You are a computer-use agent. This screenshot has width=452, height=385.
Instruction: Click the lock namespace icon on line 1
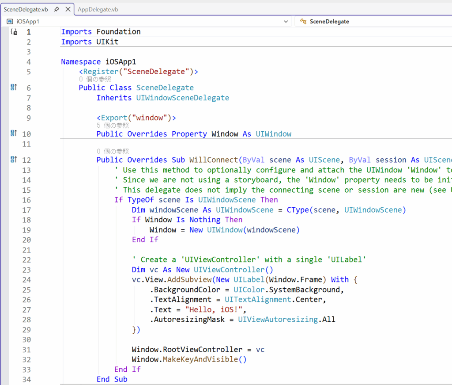pyautogui.click(x=14, y=32)
